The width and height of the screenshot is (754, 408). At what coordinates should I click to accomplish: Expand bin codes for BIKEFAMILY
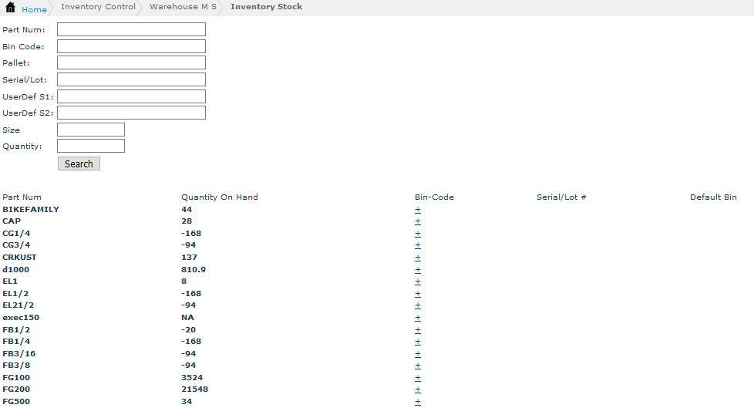click(418, 210)
